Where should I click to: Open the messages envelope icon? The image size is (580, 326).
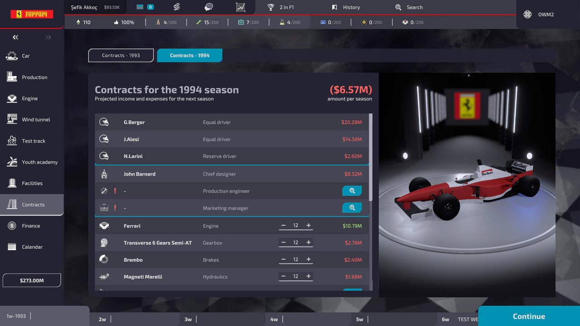[140, 7]
